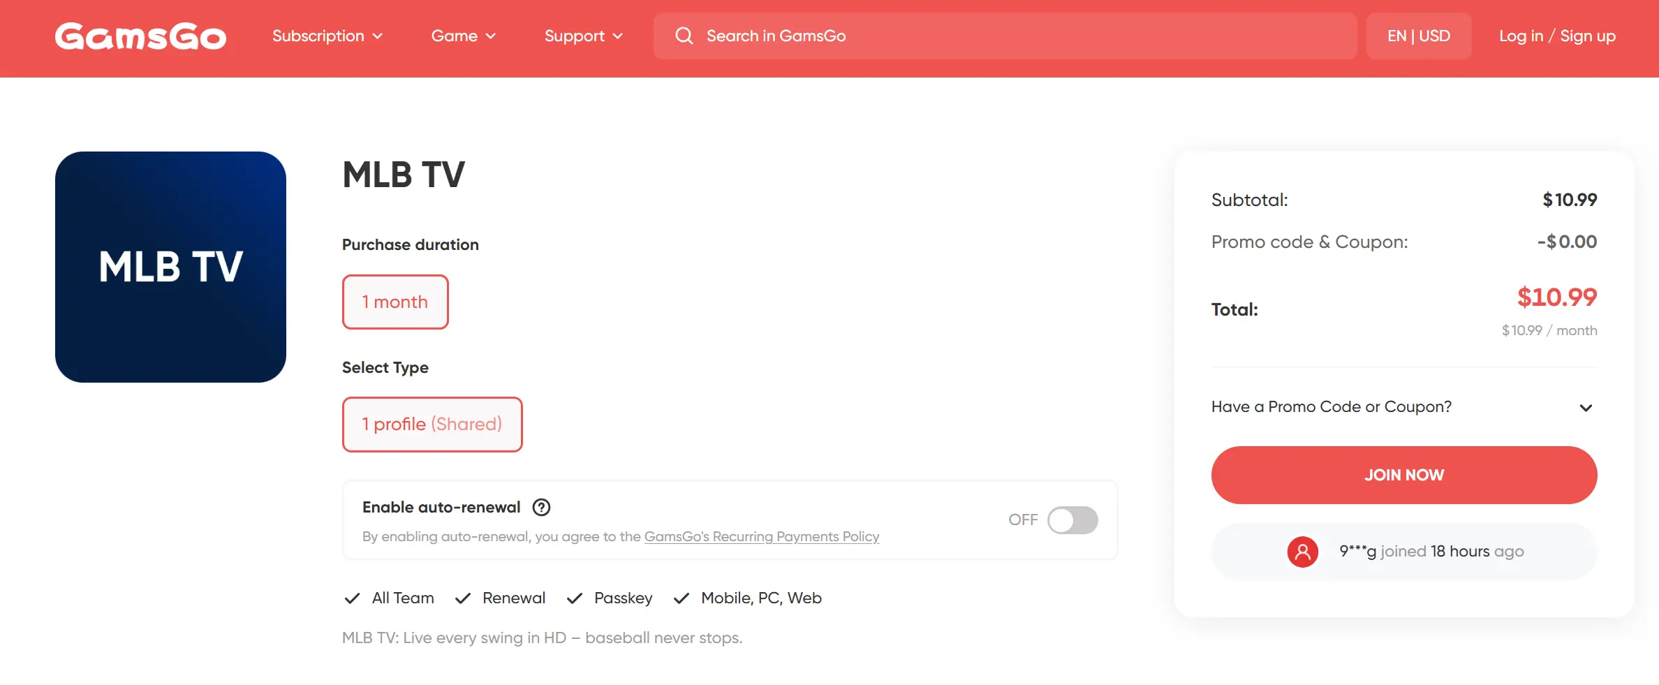The width and height of the screenshot is (1659, 685).
Task: Click the JOIN NOW button
Action: click(x=1404, y=475)
